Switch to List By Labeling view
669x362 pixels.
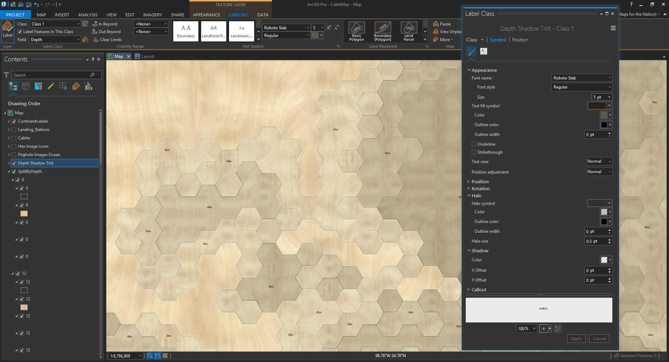[76, 86]
